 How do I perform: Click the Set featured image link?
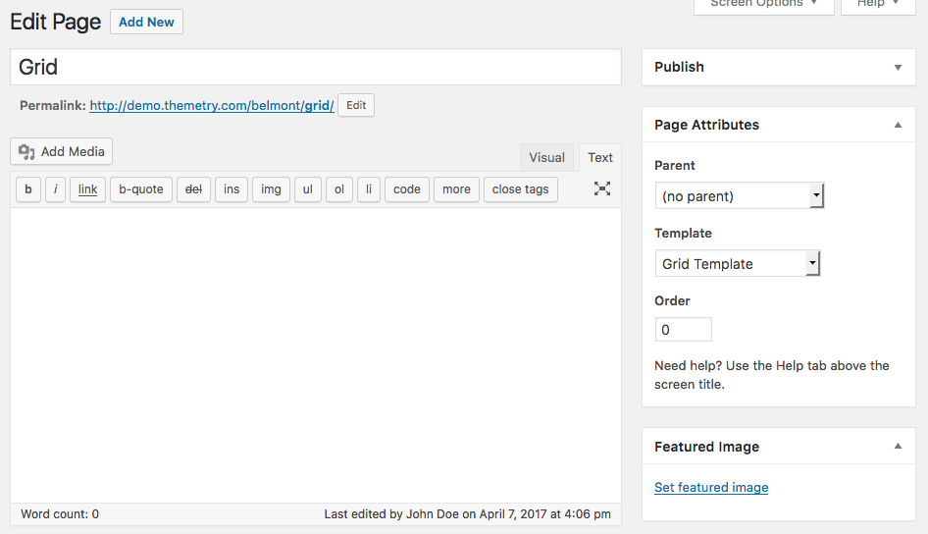pos(711,488)
